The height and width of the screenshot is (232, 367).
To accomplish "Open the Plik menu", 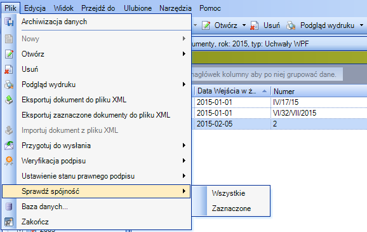I will 10,8.
